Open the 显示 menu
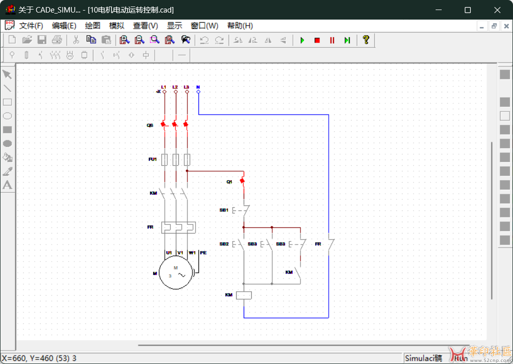This screenshot has height=364, width=513. (174, 26)
